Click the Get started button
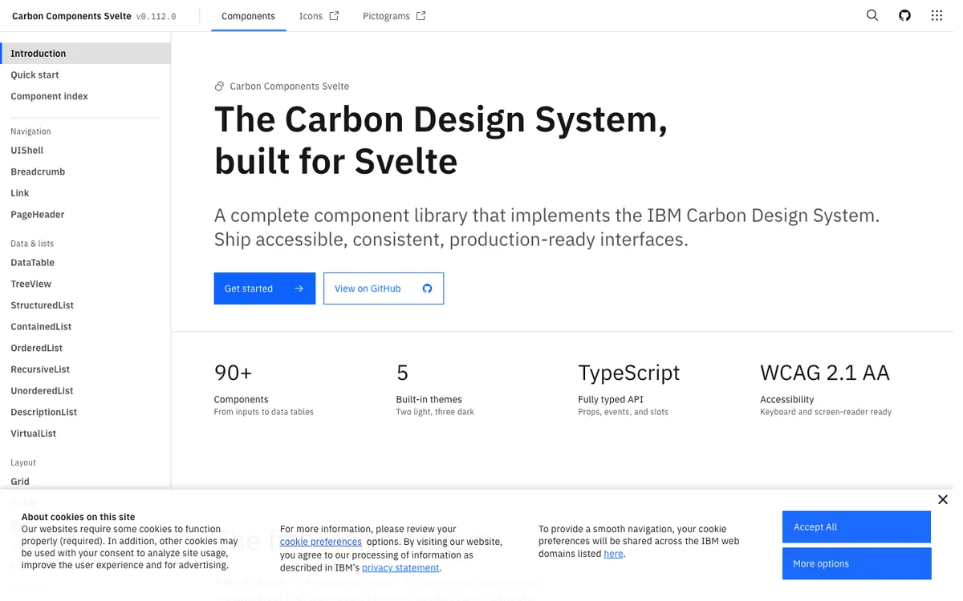This screenshot has width=963, height=601. [x=265, y=288]
